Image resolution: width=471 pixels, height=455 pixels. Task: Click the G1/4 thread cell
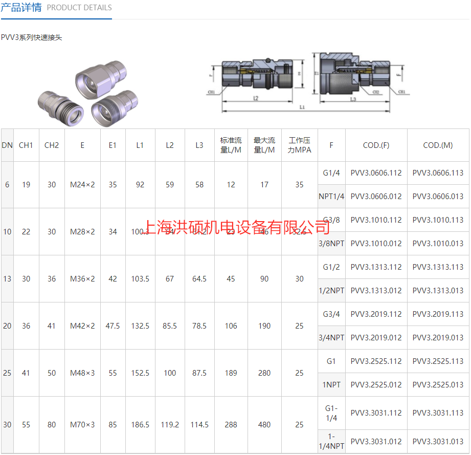coord(331,173)
